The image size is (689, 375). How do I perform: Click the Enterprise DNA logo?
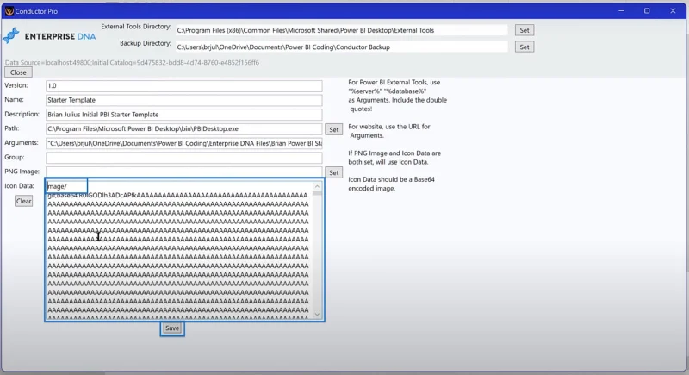pyautogui.click(x=49, y=36)
